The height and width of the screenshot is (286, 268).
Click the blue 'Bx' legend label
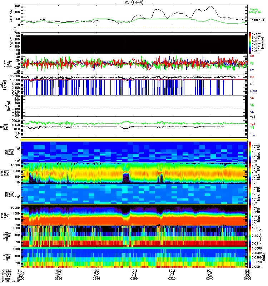click(252, 70)
